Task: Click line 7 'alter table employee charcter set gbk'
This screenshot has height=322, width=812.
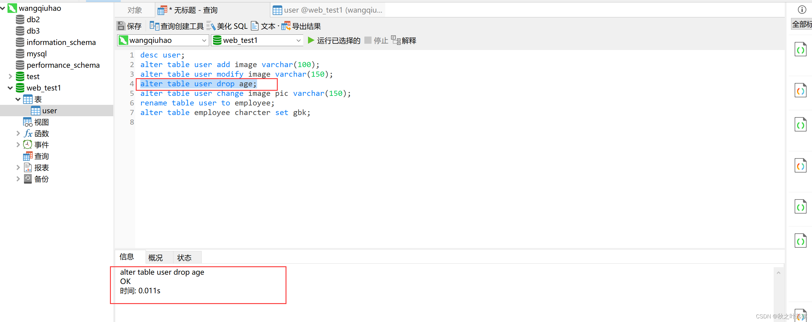Action: 225,113
